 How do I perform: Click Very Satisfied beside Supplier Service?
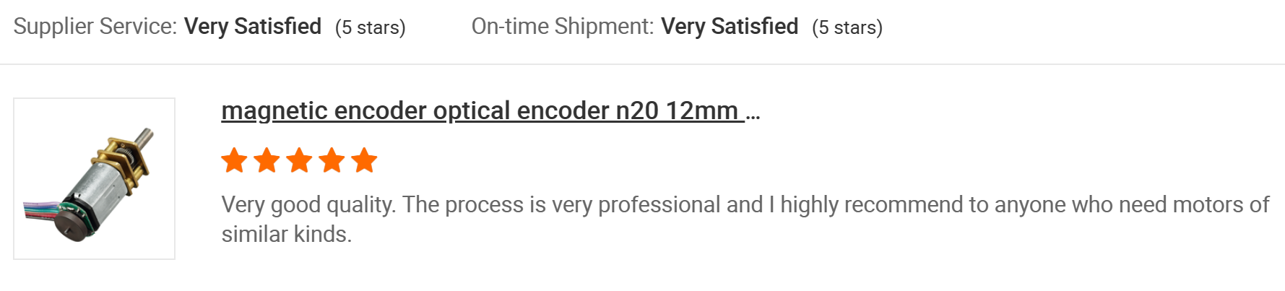click(253, 27)
